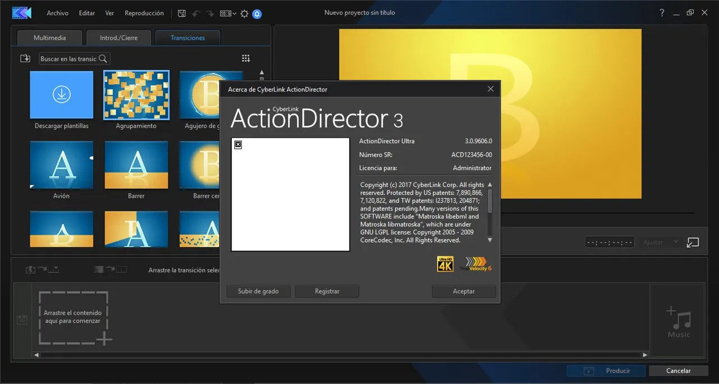
Task: Close the Acerca de dialog
Action: (490, 89)
